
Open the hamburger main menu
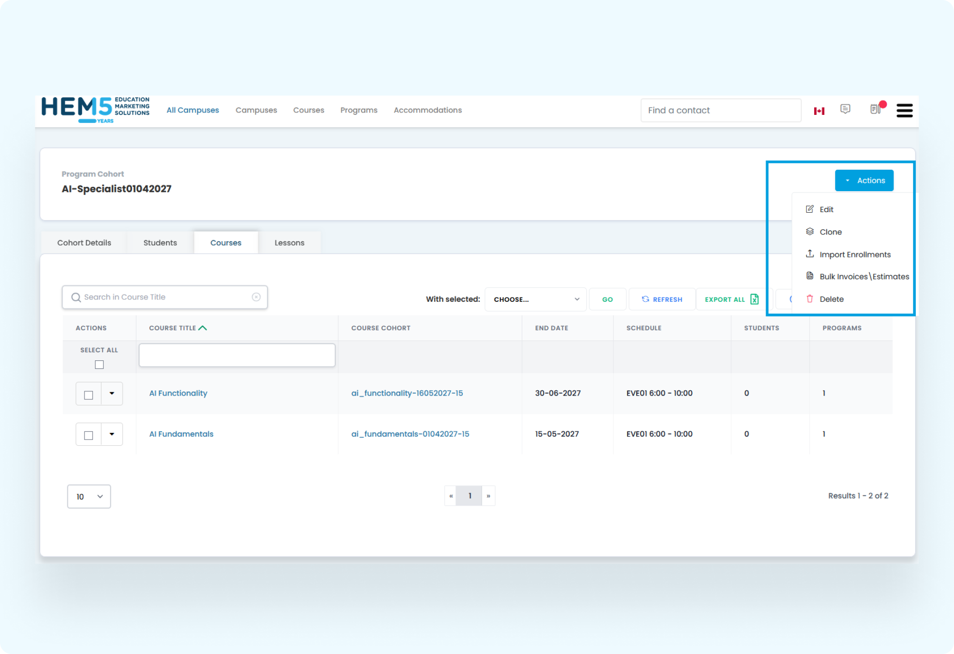tap(904, 111)
